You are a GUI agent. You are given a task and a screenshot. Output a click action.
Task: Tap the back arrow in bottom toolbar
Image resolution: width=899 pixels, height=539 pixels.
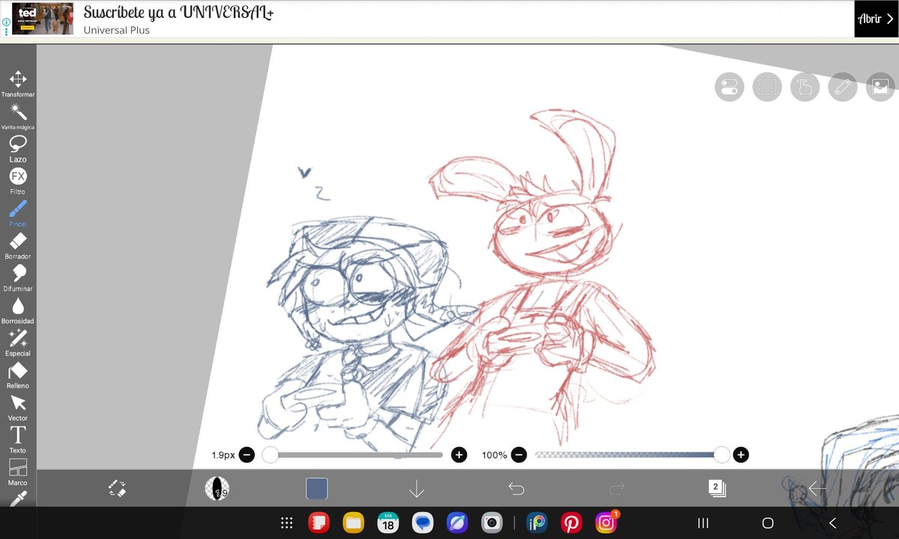(x=817, y=489)
